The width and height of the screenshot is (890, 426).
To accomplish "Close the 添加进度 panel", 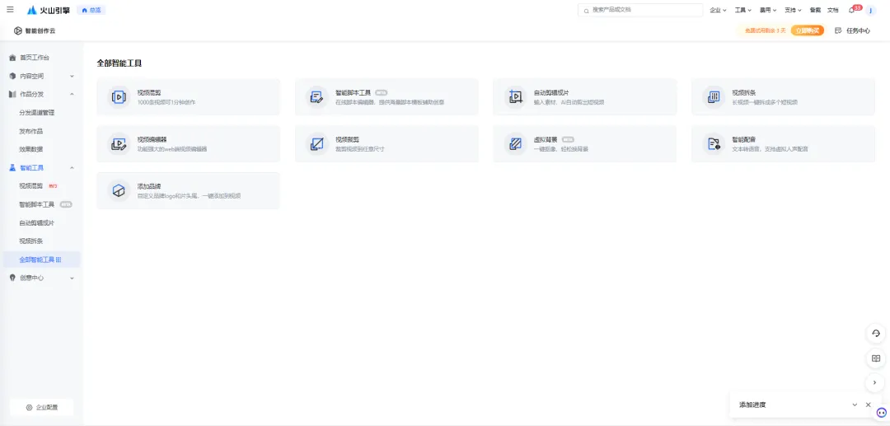I will point(868,405).
